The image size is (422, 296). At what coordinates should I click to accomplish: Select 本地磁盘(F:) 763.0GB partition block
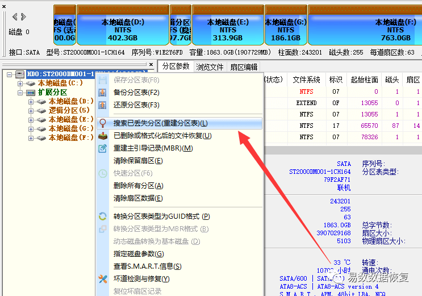pos(365,25)
